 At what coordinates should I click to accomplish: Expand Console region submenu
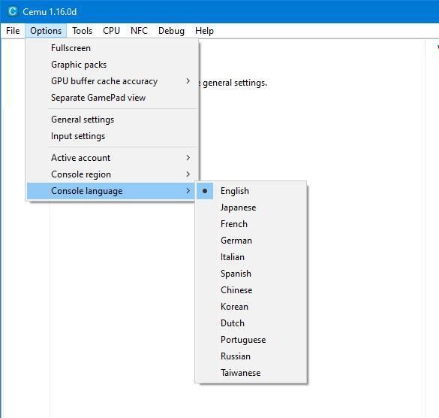(113, 174)
